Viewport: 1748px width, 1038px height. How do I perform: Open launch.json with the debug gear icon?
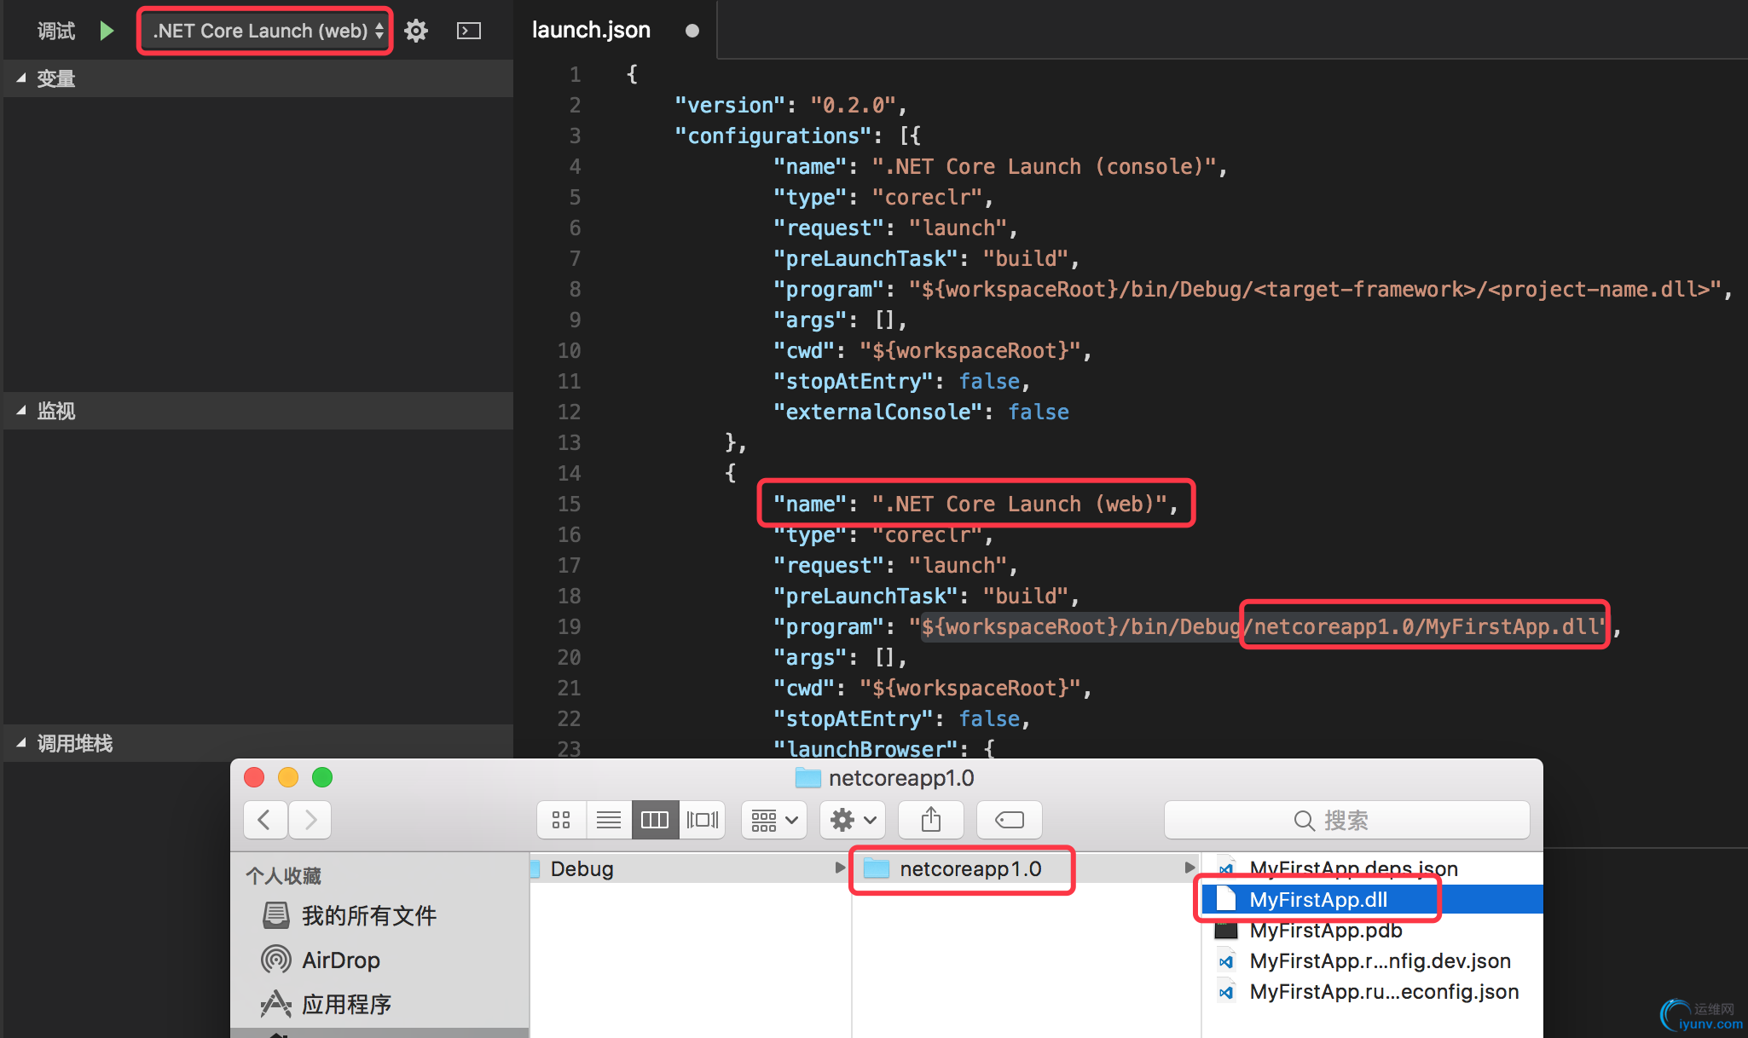(416, 32)
